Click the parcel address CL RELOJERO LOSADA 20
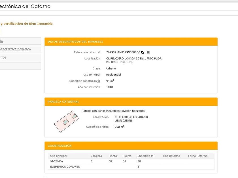Image resolution: width=238 pixels, height=178 pixels. [131, 117]
